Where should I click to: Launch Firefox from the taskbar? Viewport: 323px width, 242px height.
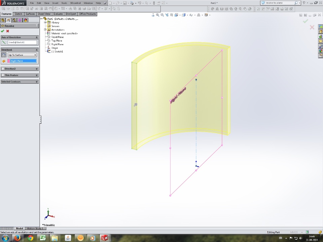(x=18, y=238)
